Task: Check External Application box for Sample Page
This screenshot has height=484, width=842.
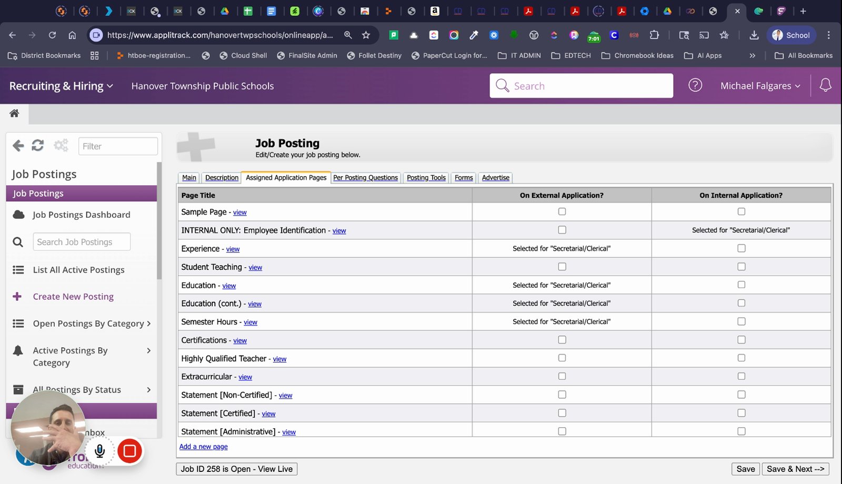Action: pos(562,211)
